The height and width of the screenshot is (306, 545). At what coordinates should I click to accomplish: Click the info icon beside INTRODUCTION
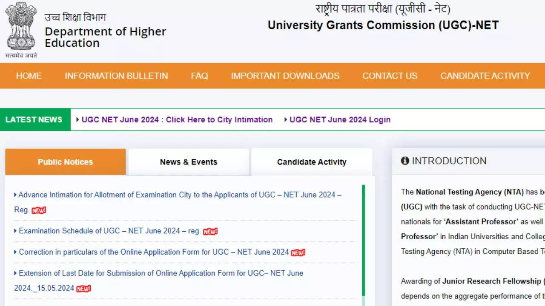405,161
